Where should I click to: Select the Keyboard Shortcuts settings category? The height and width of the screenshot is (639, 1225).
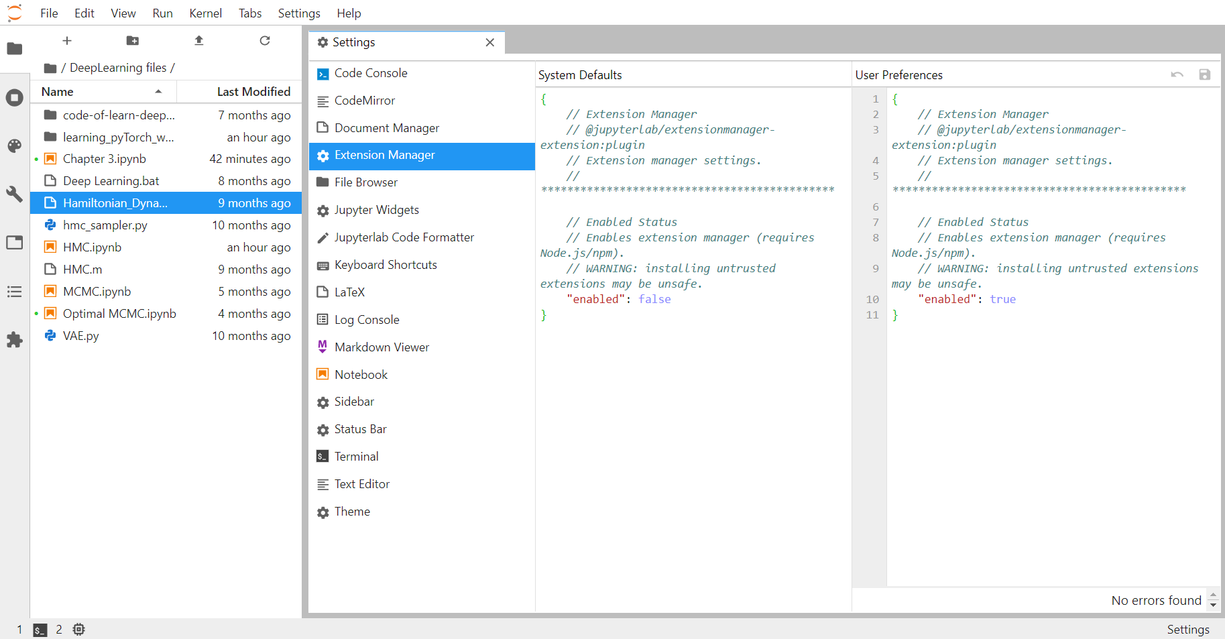386,264
